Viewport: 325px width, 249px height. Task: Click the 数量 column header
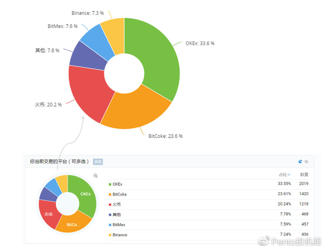coord(304,175)
